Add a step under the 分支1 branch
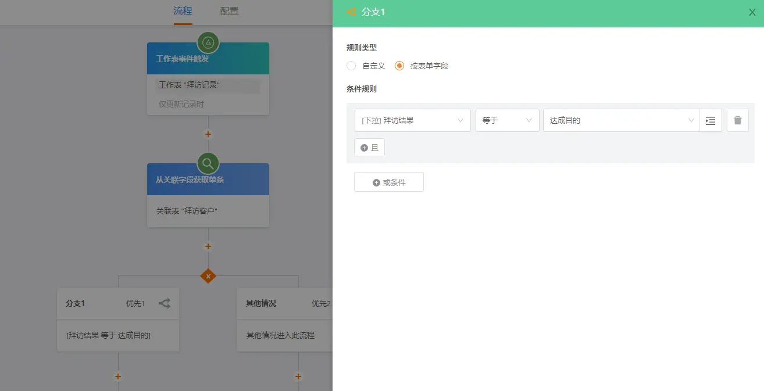Viewport: 764px width, 391px height. tap(118, 376)
